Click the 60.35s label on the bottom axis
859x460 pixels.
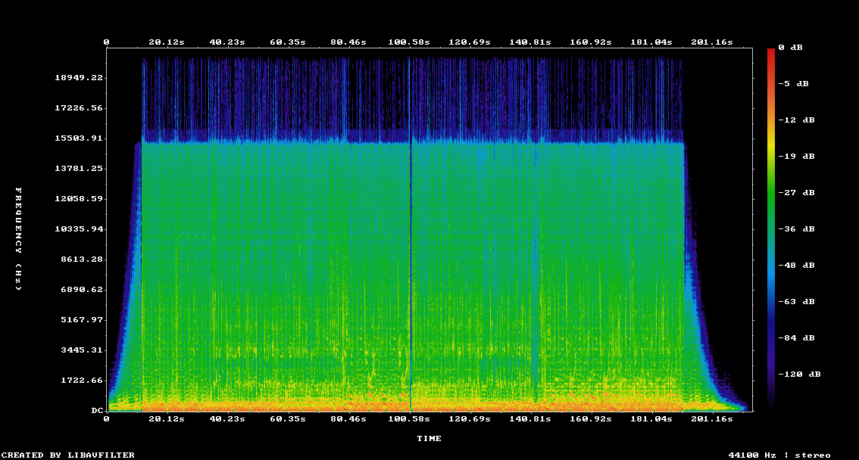tap(288, 418)
